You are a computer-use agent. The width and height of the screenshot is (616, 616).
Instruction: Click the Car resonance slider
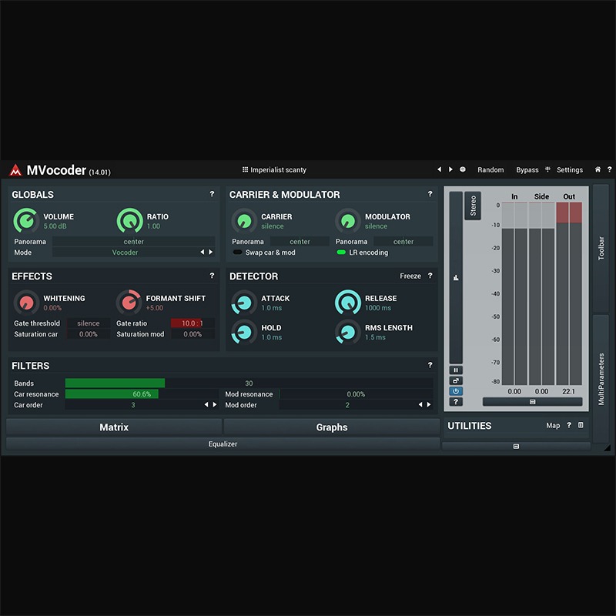click(142, 393)
